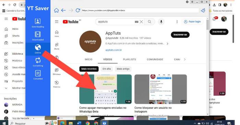The image size is (240, 125).
Task: Show more channel tabs with the right chevron
Action: click(x=185, y=59)
